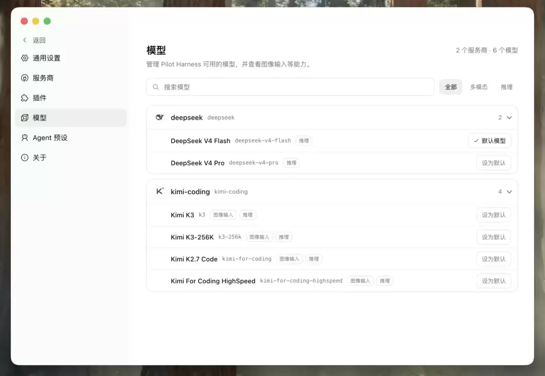The image size is (545, 376).
Task: Click the Kimi K2.7 Code model name
Action: coord(194,259)
